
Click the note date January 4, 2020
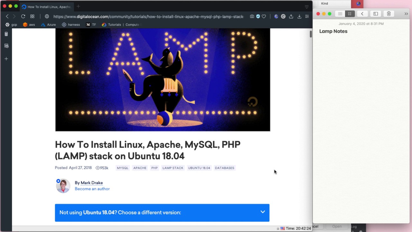[361, 24]
